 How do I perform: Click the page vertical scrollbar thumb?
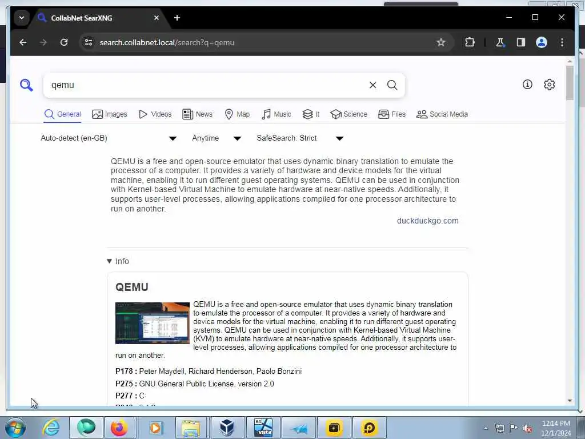click(x=570, y=83)
